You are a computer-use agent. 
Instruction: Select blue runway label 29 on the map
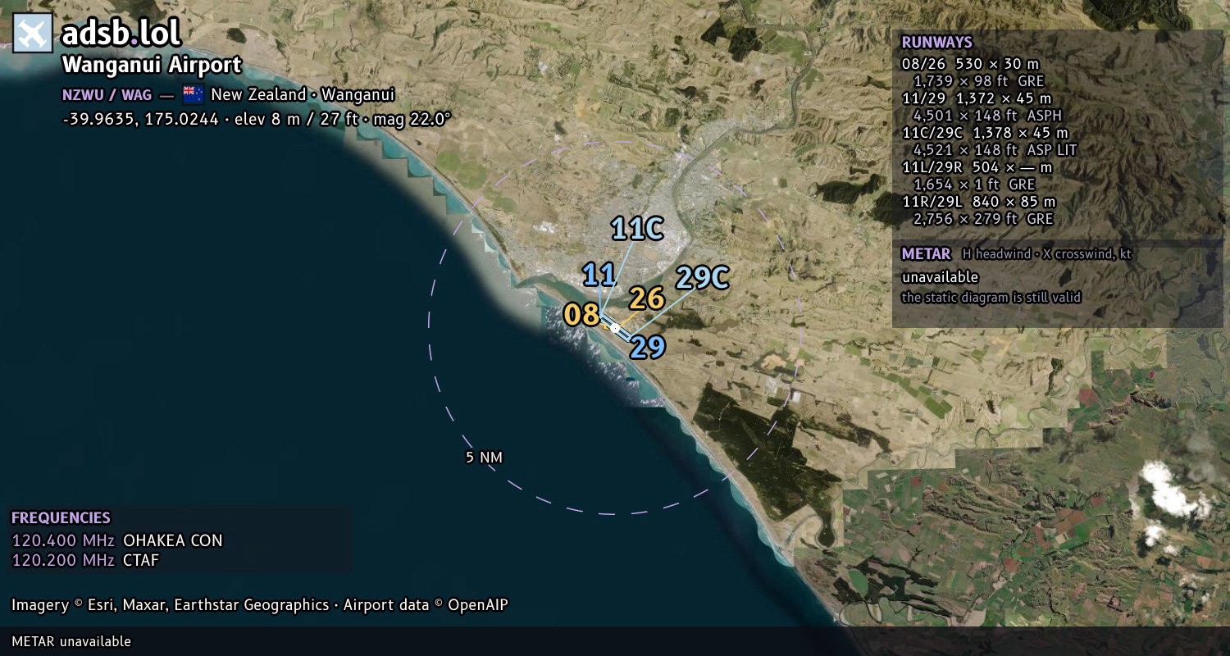647,348
